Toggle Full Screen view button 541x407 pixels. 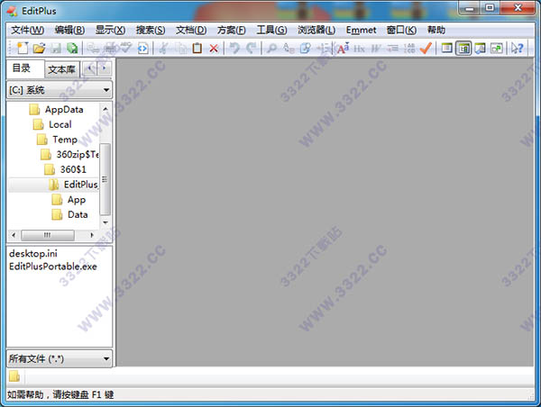[x=447, y=48]
